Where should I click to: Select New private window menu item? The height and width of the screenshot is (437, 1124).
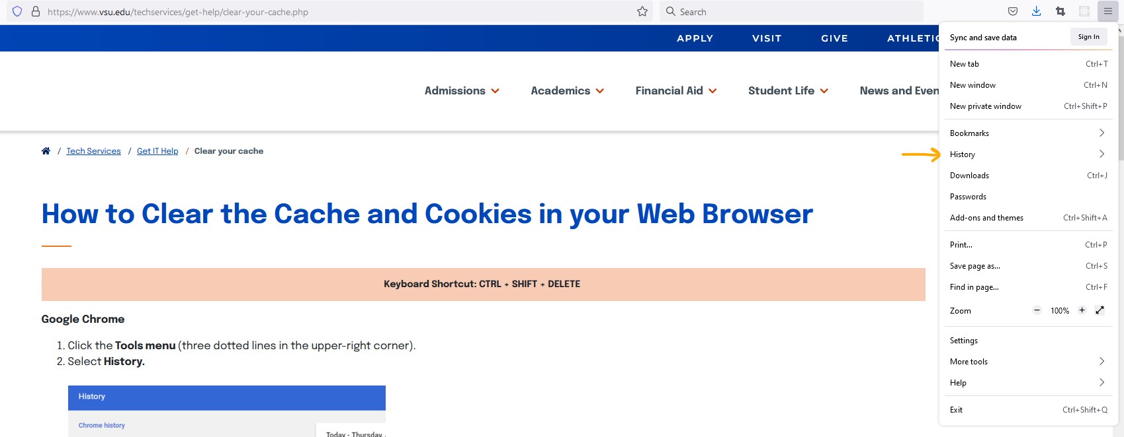[1028, 106]
